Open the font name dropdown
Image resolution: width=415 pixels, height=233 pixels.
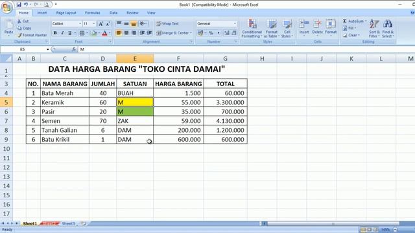click(x=80, y=24)
